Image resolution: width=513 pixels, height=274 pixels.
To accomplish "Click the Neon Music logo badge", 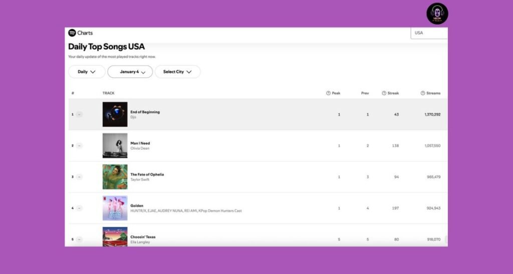I will [x=437, y=14].
